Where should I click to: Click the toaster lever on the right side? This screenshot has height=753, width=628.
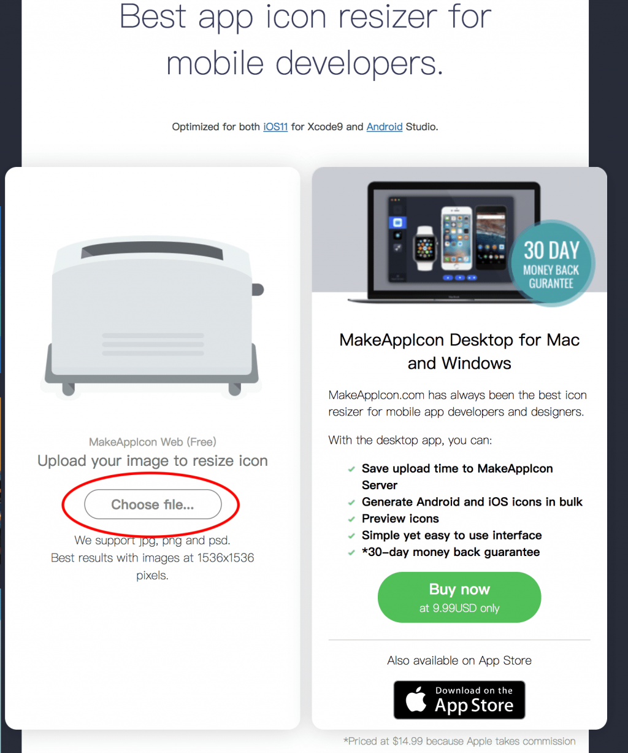[258, 289]
